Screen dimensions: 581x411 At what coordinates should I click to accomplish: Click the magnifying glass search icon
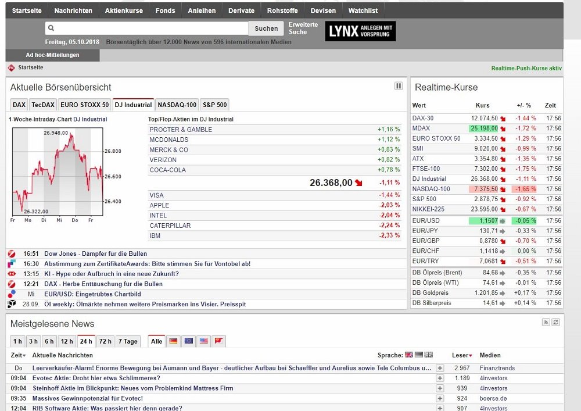coord(52,27)
